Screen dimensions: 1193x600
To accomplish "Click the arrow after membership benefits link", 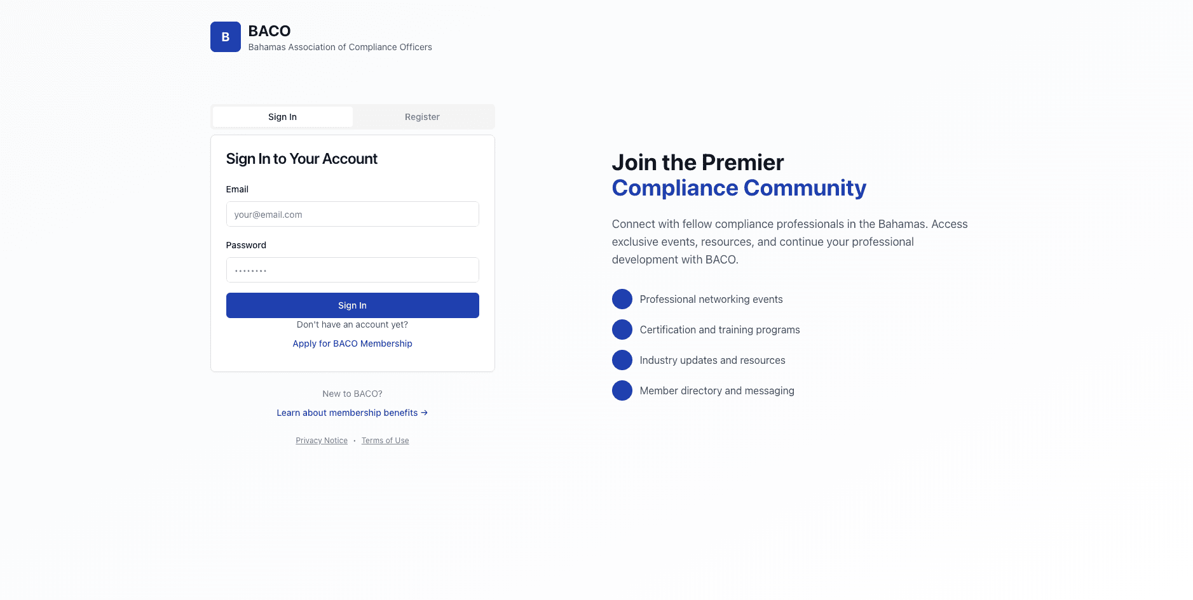I will [x=425, y=413].
